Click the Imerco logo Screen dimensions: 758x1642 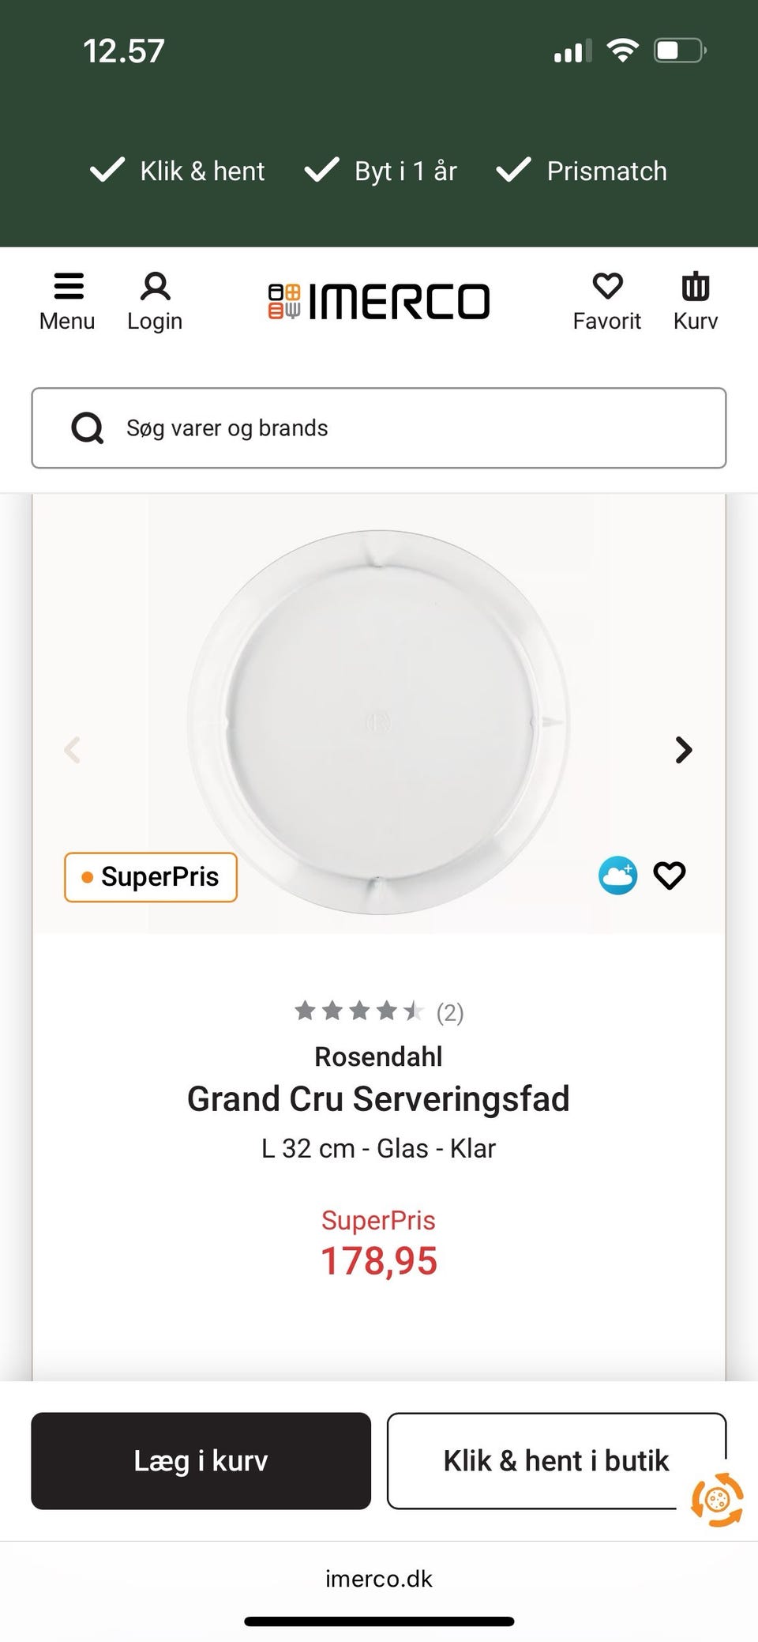click(379, 302)
